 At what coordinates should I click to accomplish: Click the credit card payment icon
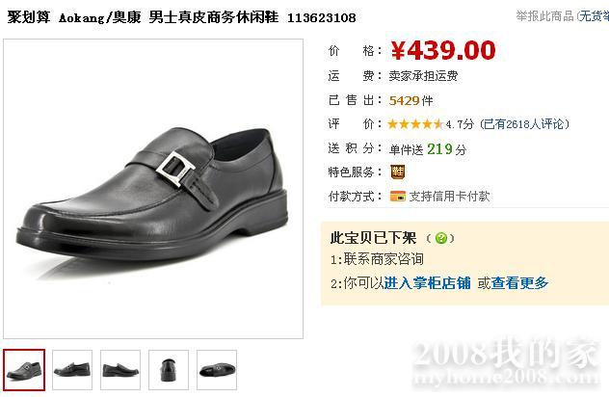[398, 197]
